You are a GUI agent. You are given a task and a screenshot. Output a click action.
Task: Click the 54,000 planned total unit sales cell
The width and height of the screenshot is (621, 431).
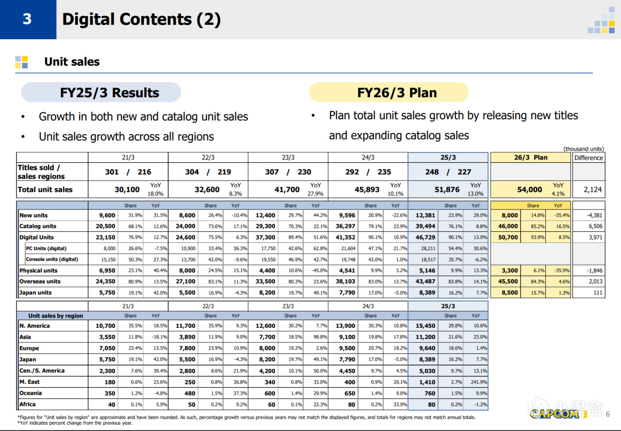click(x=530, y=190)
